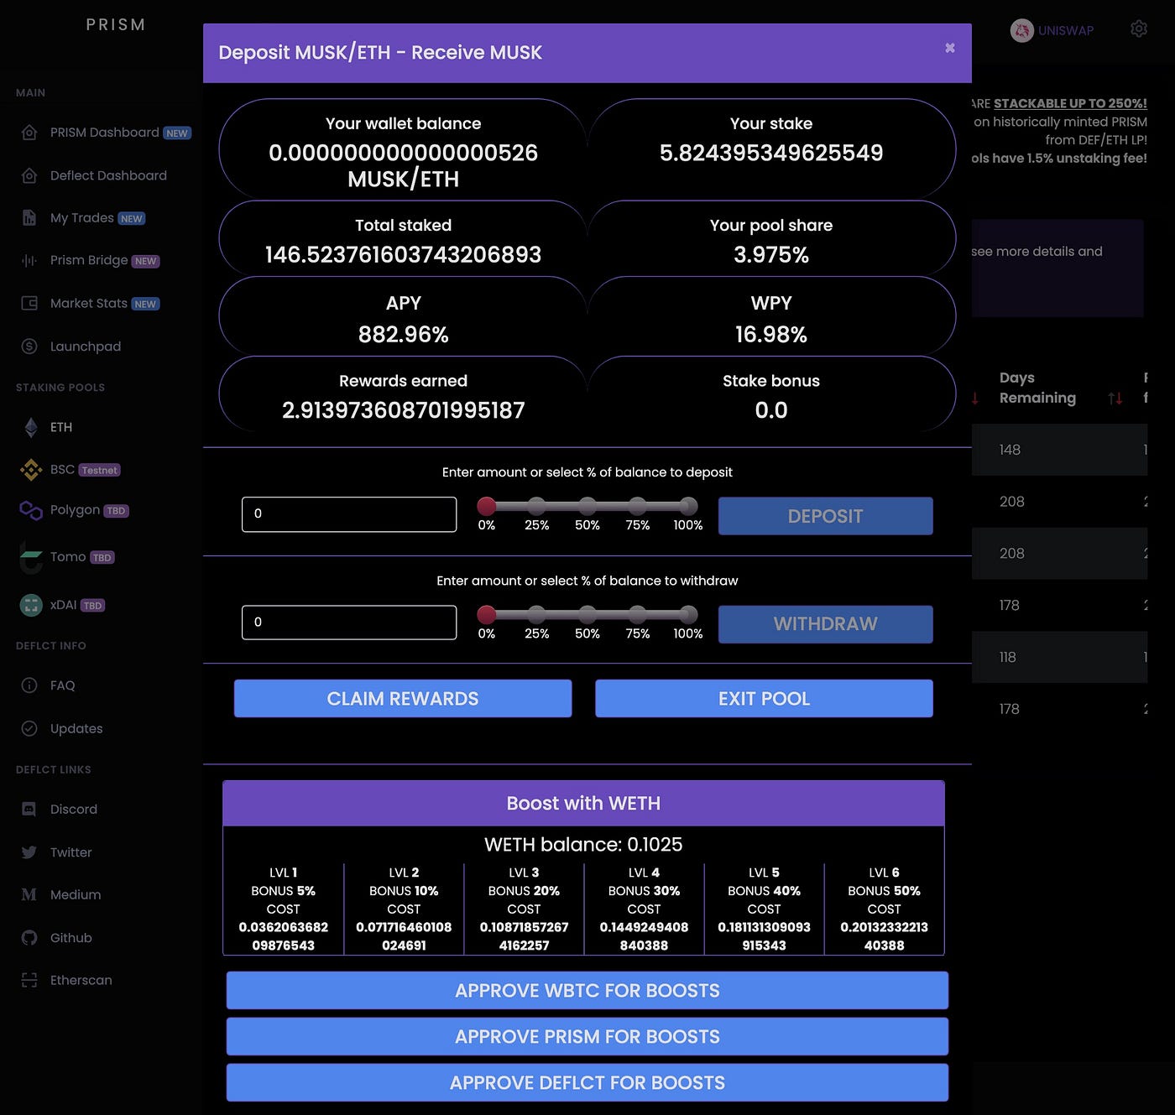
Task: Click the Medium M icon
Action: tap(29, 894)
